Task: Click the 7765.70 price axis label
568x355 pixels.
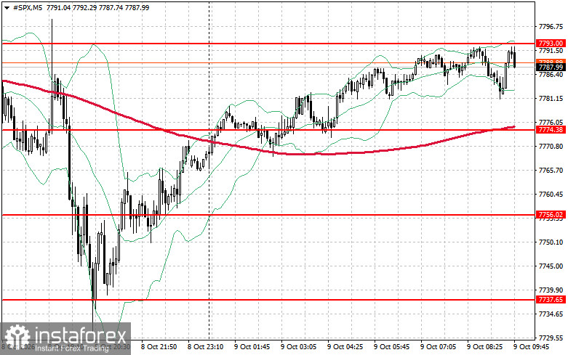Action: point(551,171)
